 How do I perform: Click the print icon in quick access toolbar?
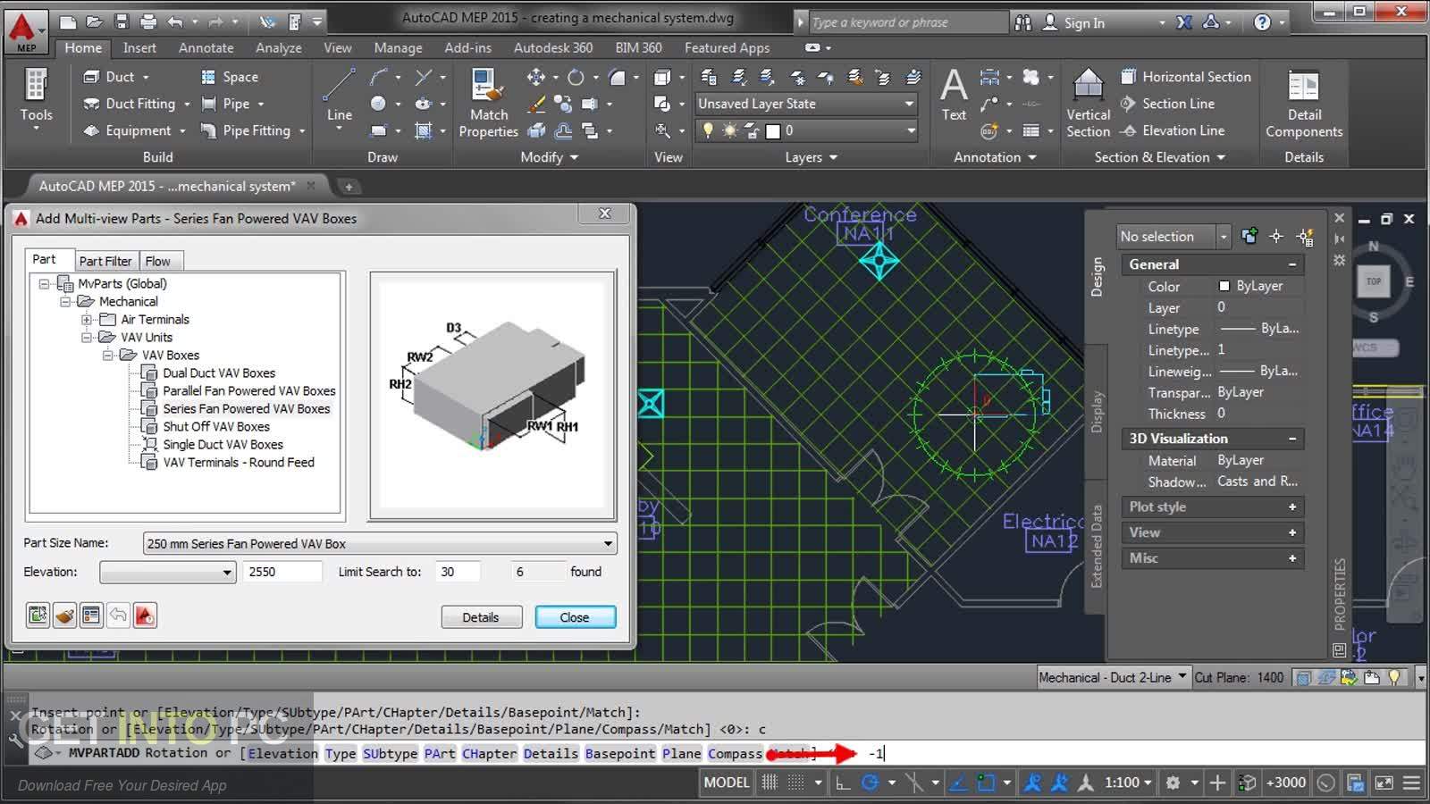pos(148,21)
